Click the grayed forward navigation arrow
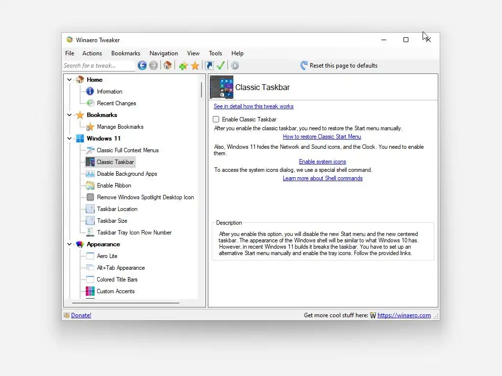Screen dimensions: 502x376 [153, 66]
